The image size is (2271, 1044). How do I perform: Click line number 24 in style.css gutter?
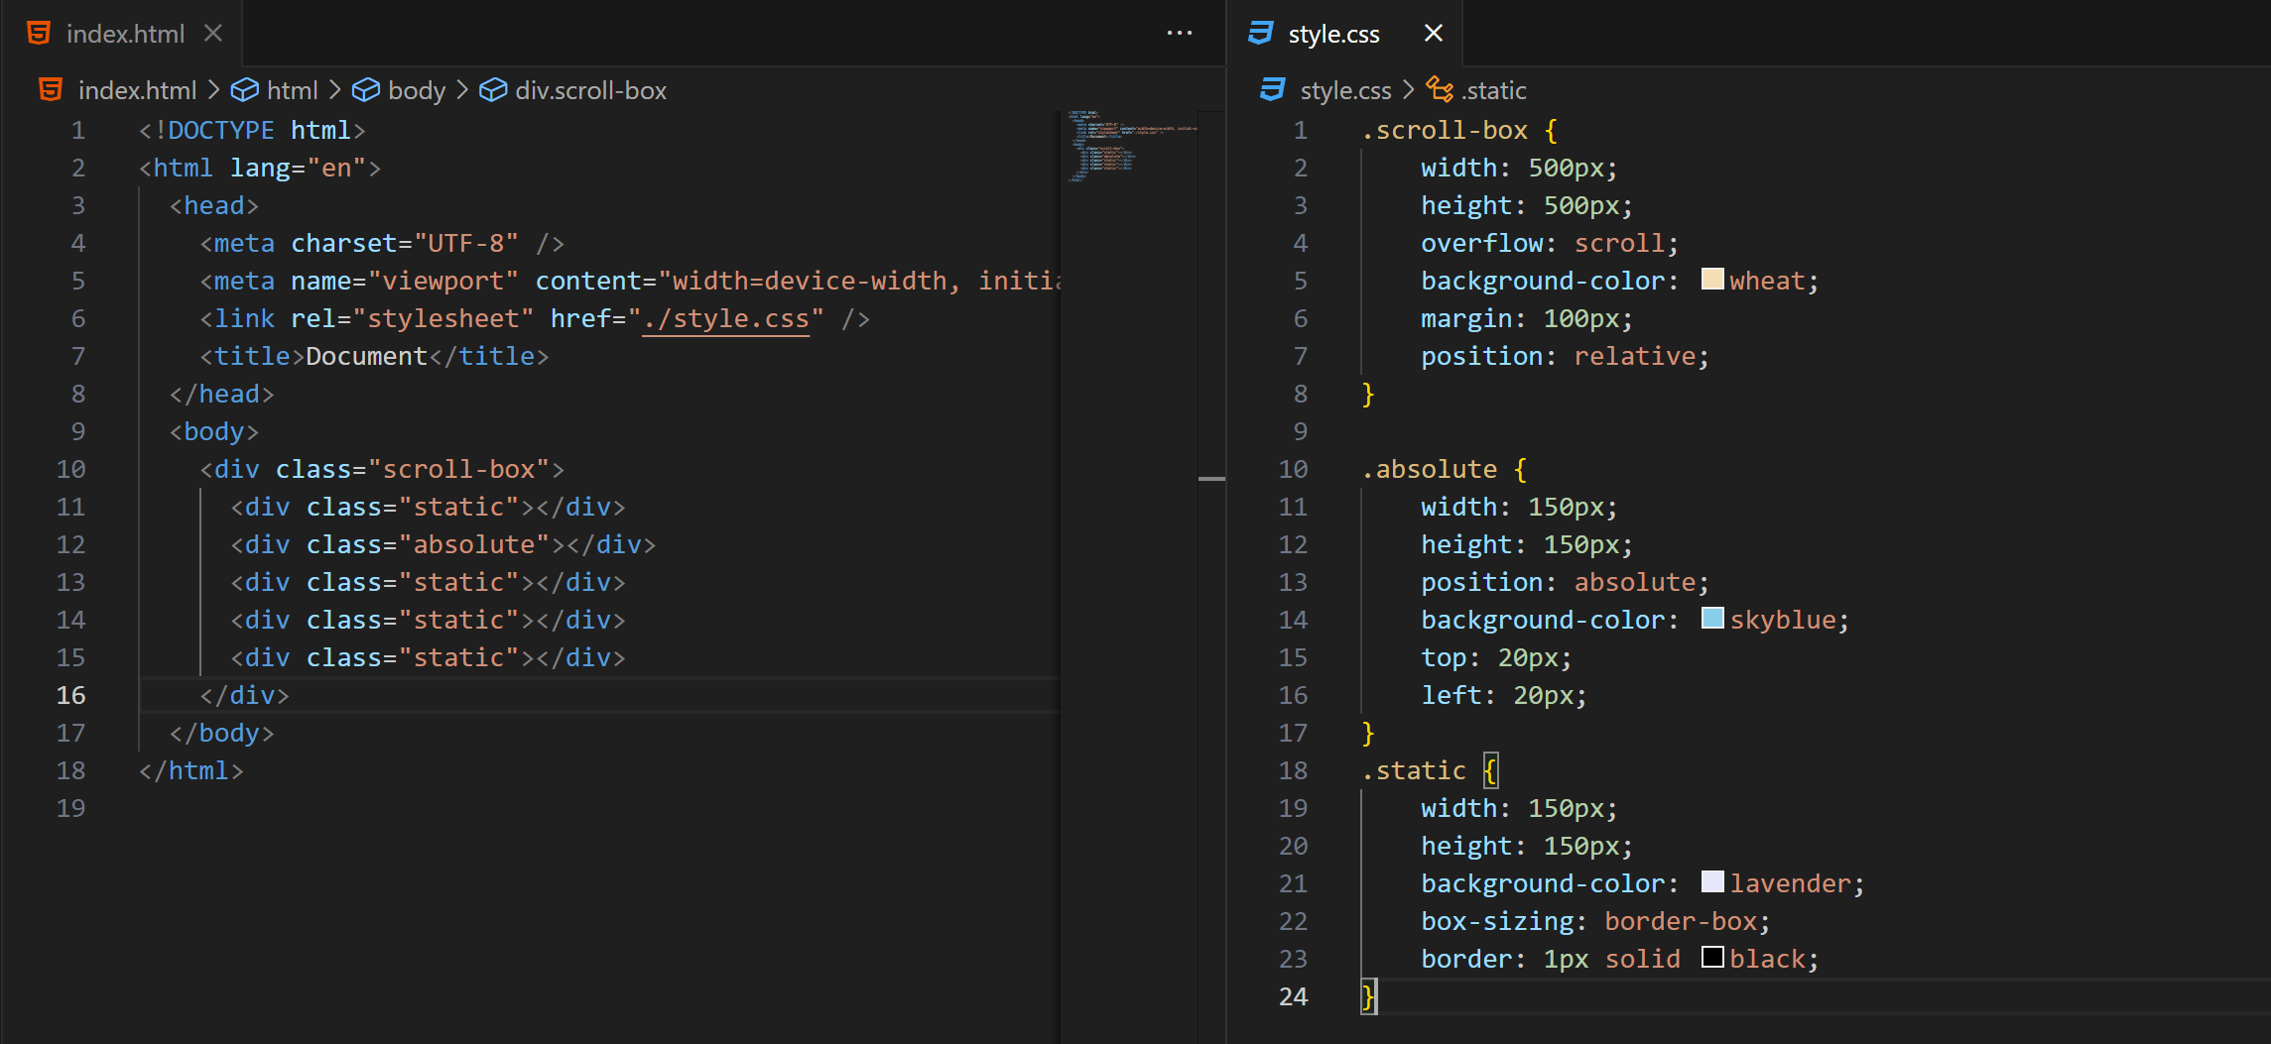pyautogui.click(x=1293, y=996)
